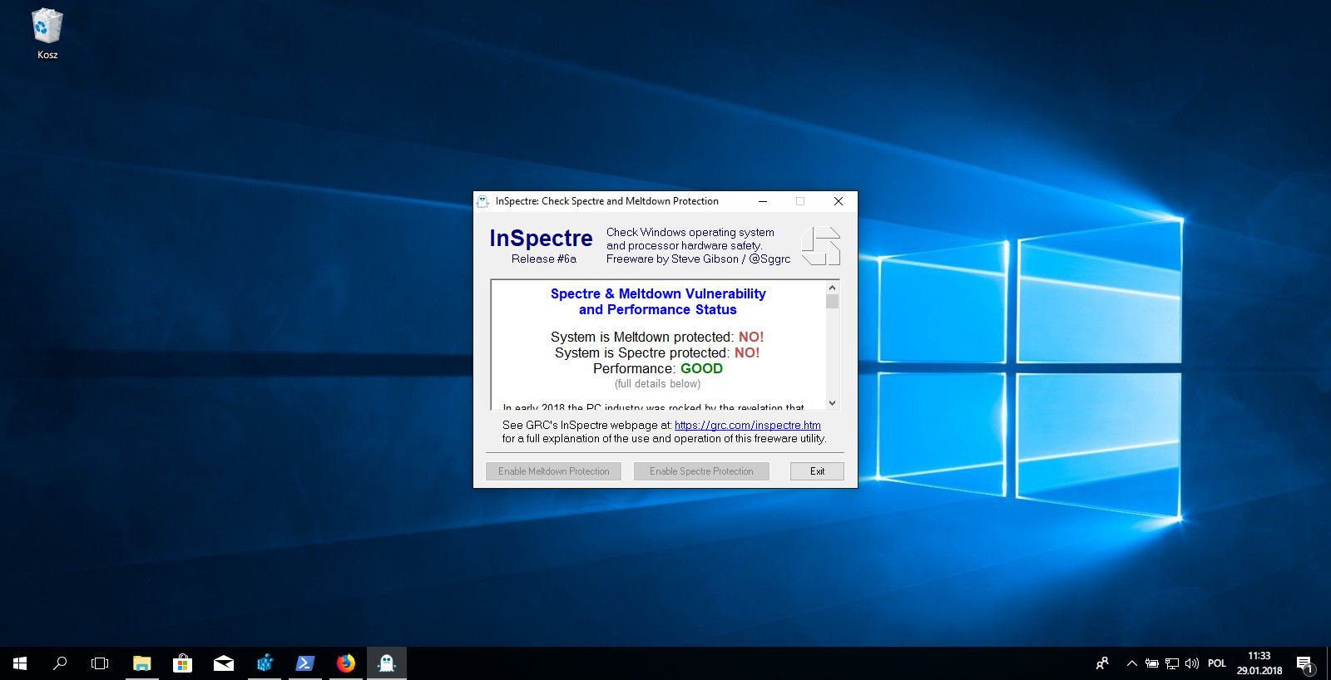Open the Windows Start menu
The height and width of the screenshot is (680, 1331).
tap(20, 663)
